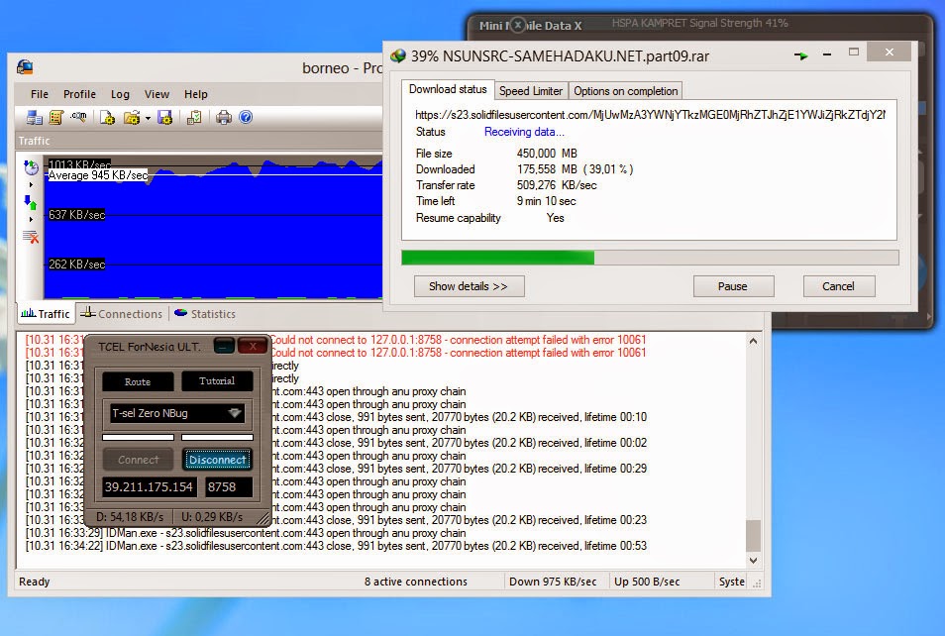The height and width of the screenshot is (636, 945).
Task: Open Name Resolution (.com) toolbar icon
Action: tap(78, 117)
